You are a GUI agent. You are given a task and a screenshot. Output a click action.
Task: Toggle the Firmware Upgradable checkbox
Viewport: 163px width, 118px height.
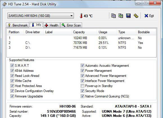tap(12, 96)
